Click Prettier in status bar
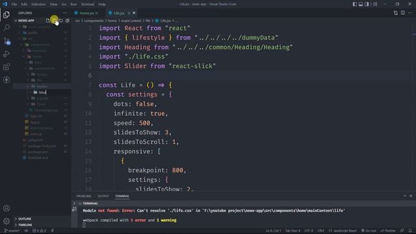Image resolution: width=416 pixels, height=234 pixels. tap(389, 231)
